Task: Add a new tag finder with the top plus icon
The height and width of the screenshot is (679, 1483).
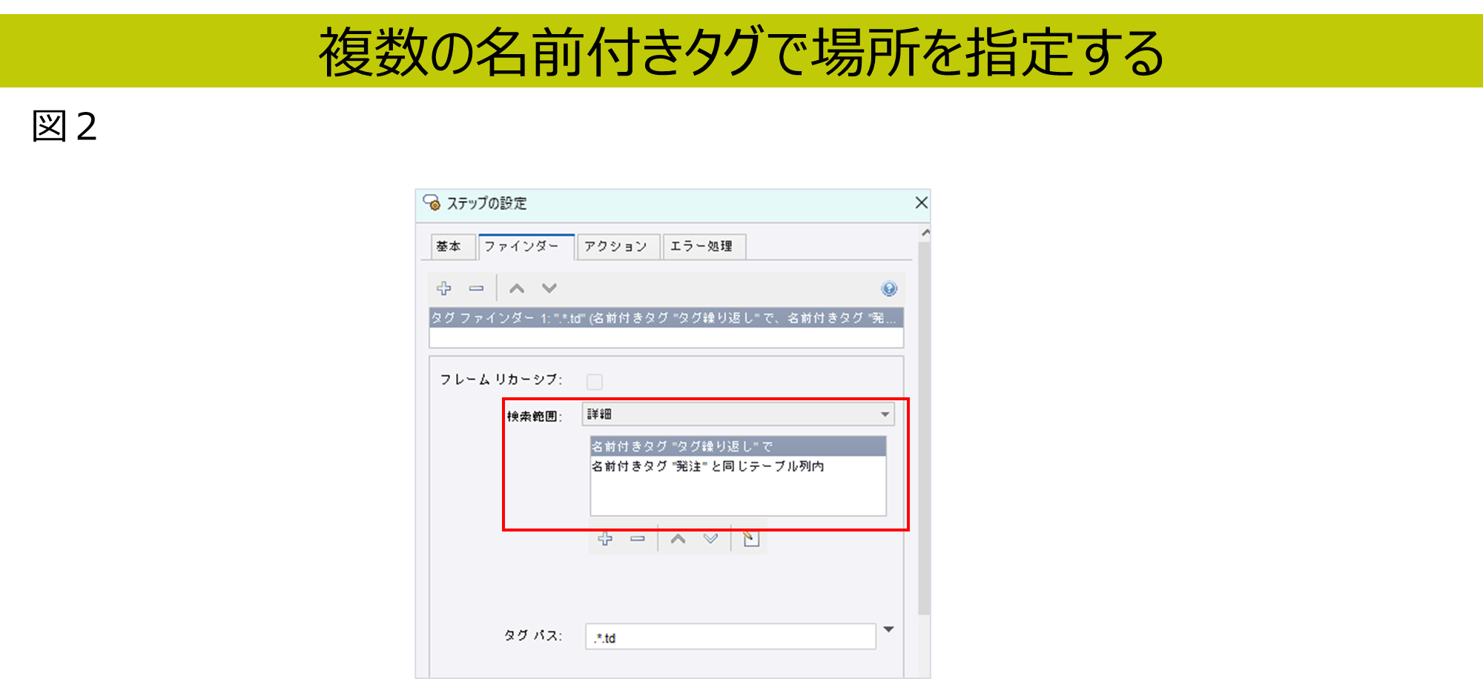Action: tap(444, 288)
